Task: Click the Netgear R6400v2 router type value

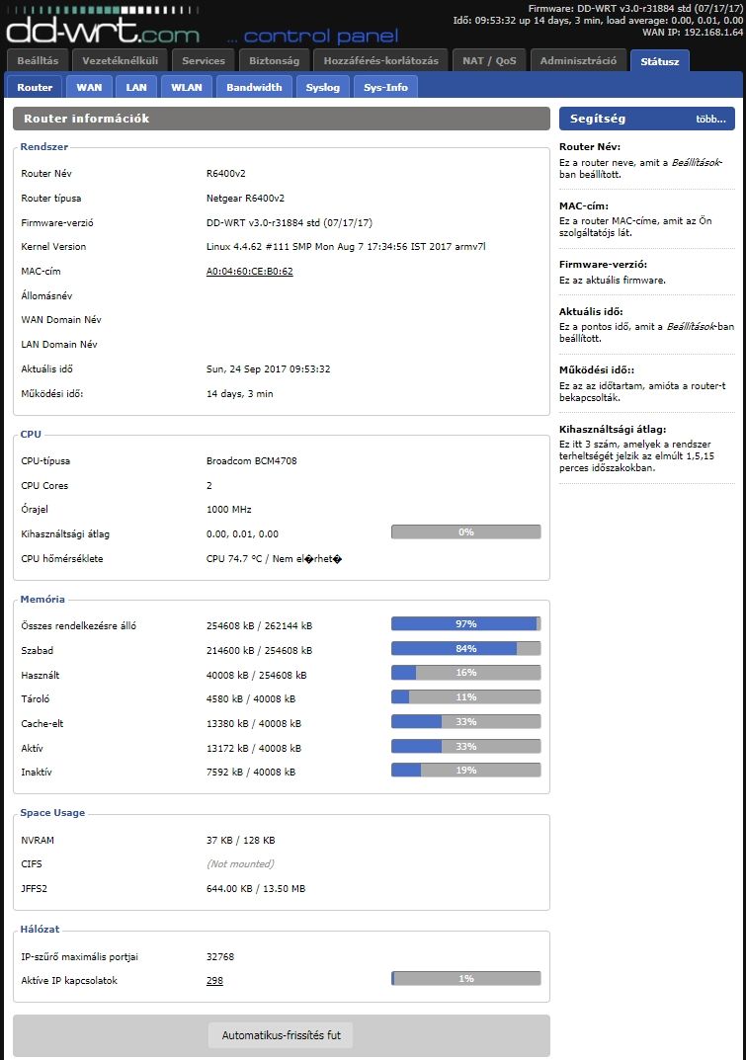Action: 245,199
